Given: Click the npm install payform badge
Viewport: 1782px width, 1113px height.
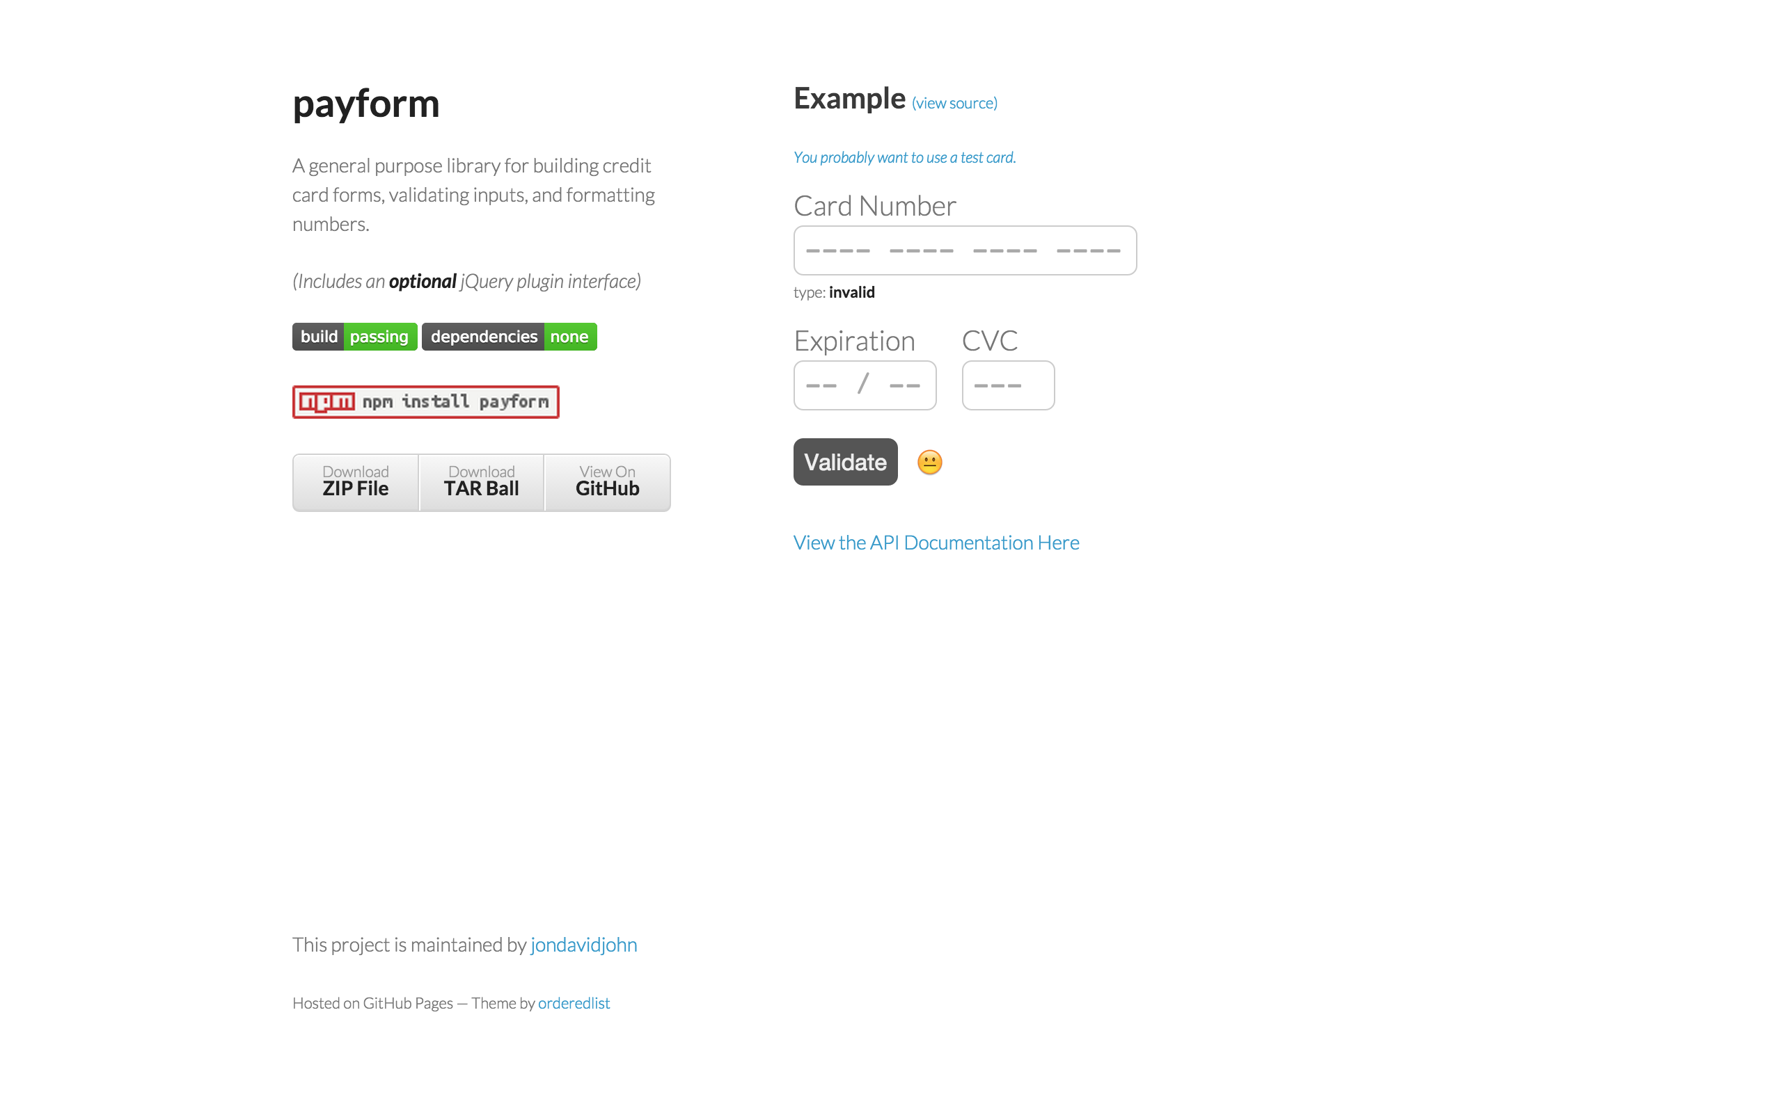Looking at the screenshot, I should click(429, 401).
